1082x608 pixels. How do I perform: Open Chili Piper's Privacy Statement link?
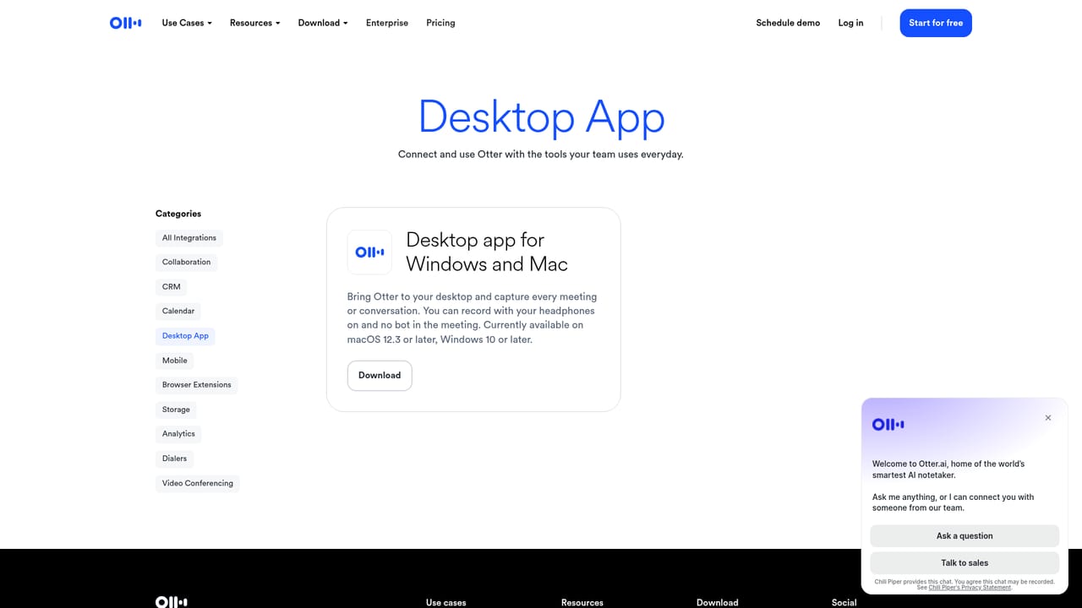pos(970,588)
